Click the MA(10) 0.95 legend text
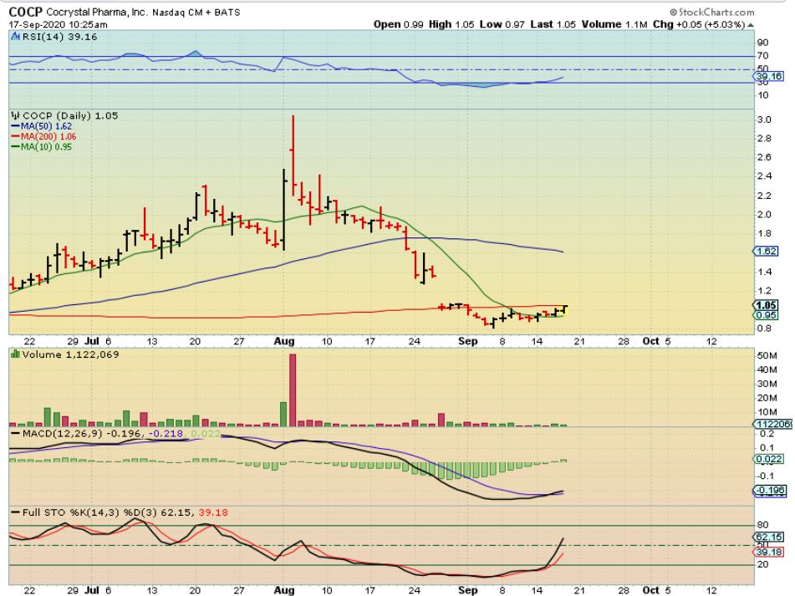This screenshot has height=596, width=795. [x=46, y=147]
